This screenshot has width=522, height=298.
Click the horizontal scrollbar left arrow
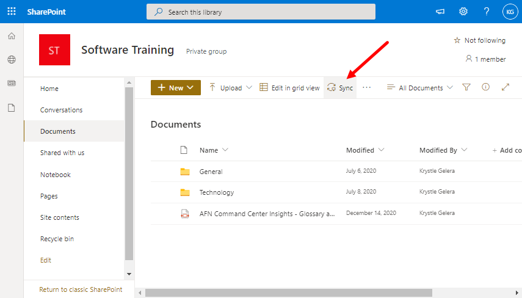pyautogui.click(x=140, y=293)
